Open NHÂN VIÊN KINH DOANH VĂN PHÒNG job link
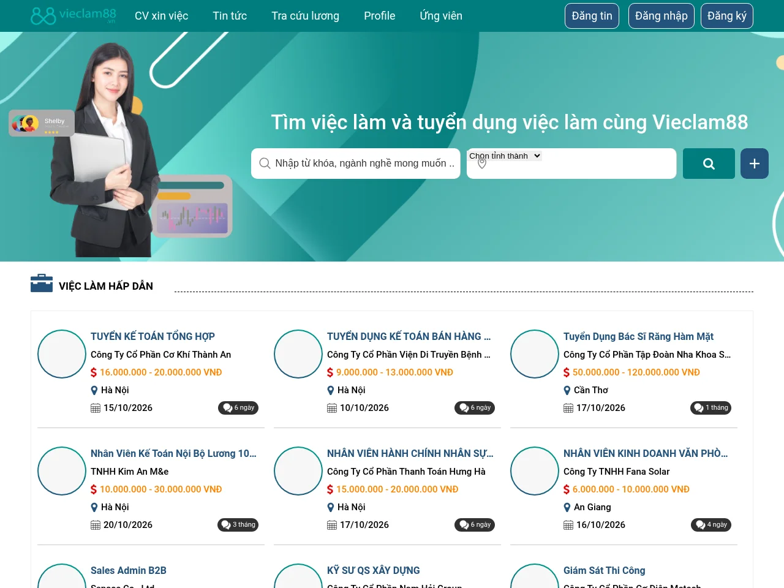The image size is (784, 588). tap(646, 453)
